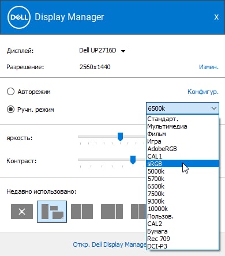The width and height of the screenshot is (225, 256).
Task: Select the Авторежим radio button
Action: 10,92
